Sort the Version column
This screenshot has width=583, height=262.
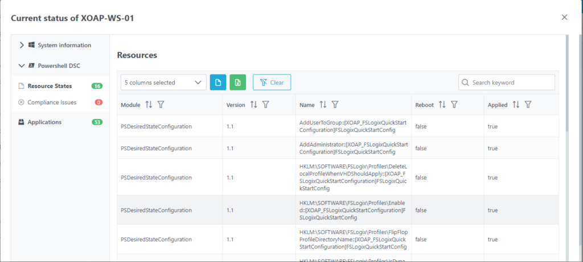coord(253,105)
